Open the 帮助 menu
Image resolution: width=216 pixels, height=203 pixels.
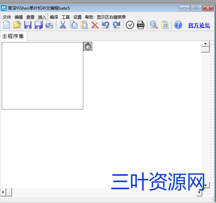(x=89, y=17)
